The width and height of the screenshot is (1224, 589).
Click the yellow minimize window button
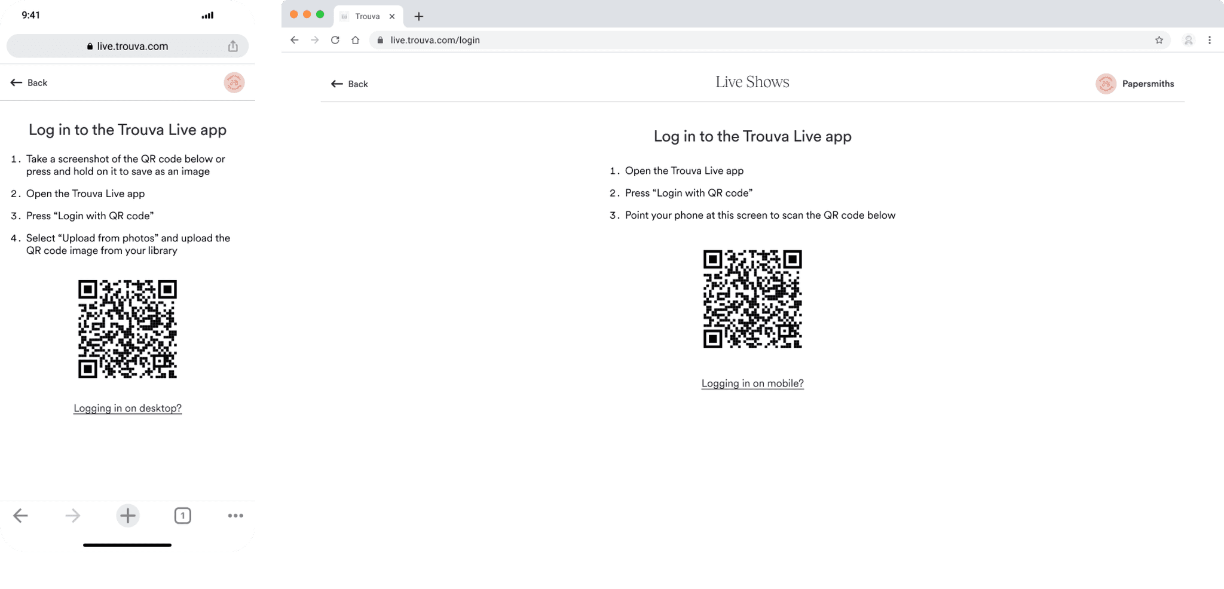[x=307, y=14]
